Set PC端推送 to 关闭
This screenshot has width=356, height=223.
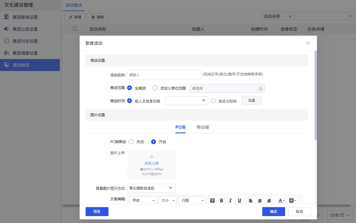(x=131, y=142)
